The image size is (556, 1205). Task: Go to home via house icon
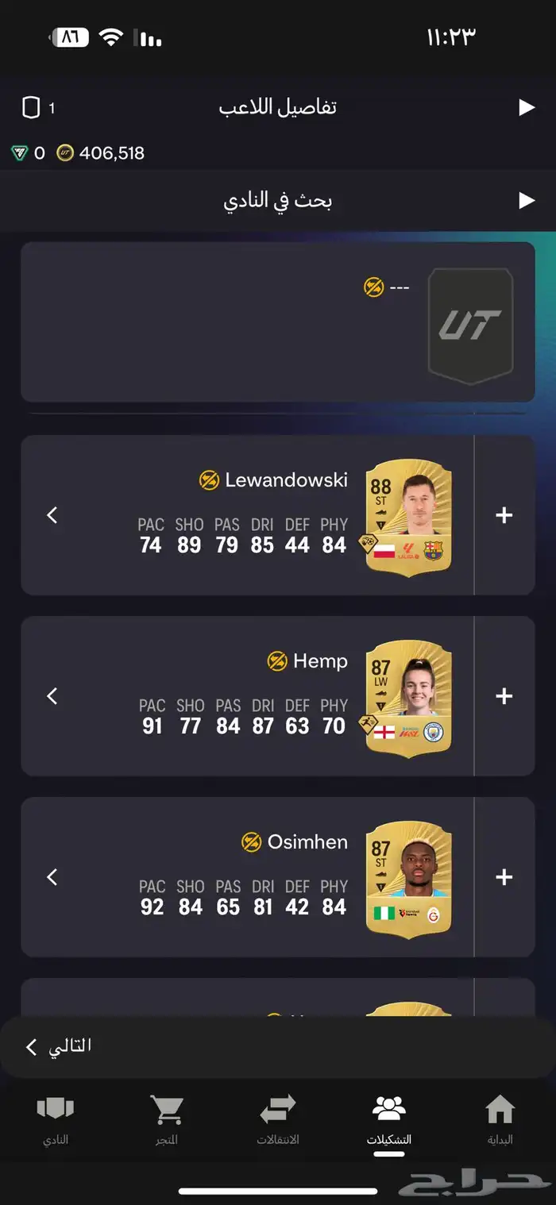pos(500,1110)
